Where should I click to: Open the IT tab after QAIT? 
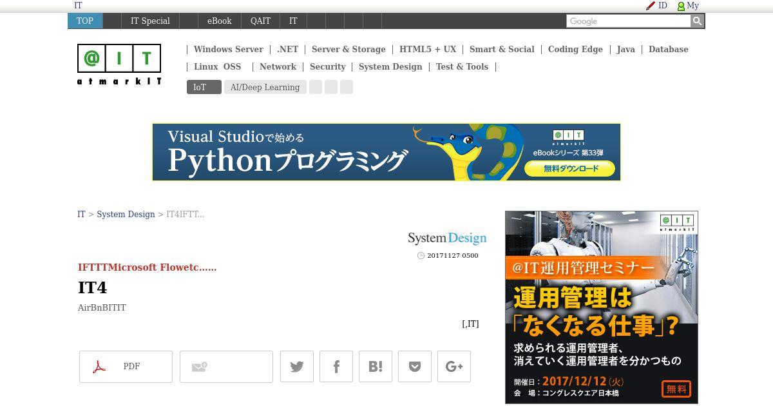[x=293, y=21]
